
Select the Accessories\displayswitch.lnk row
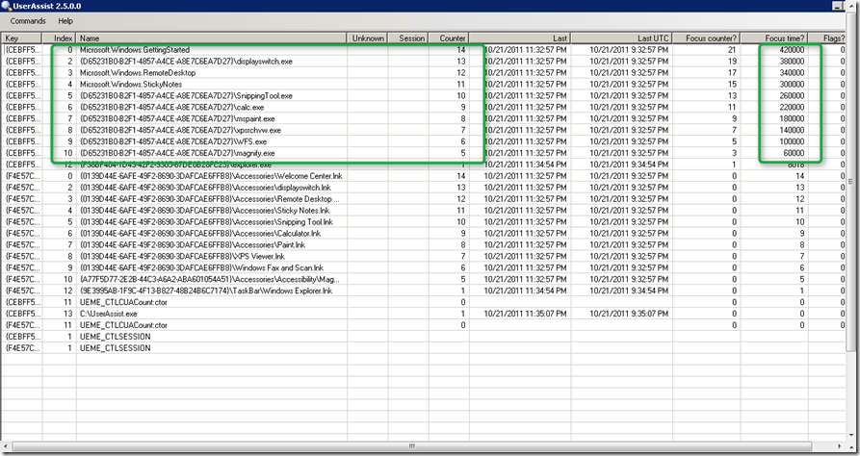[423, 188]
